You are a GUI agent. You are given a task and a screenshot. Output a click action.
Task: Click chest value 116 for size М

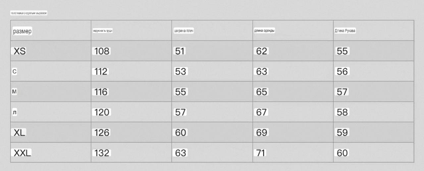[101, 92]
